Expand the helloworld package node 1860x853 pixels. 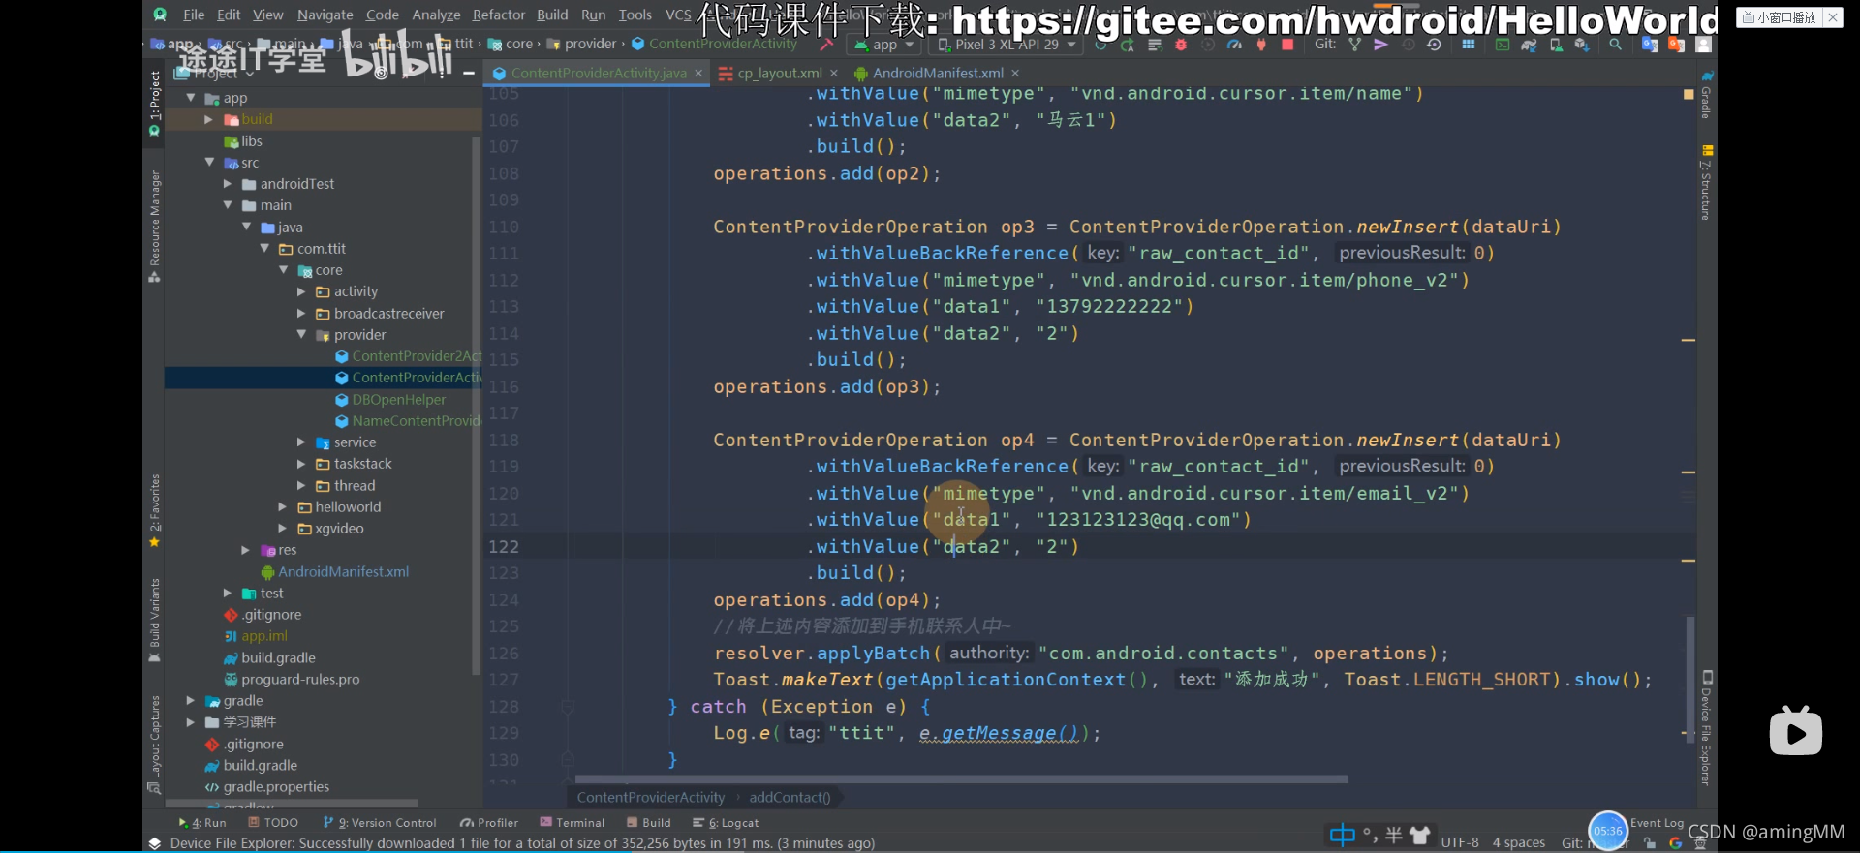[x=283, y=506]
